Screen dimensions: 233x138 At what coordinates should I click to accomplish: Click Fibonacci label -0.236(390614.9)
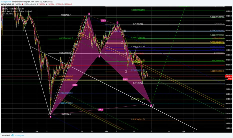[x=138, y=10]
